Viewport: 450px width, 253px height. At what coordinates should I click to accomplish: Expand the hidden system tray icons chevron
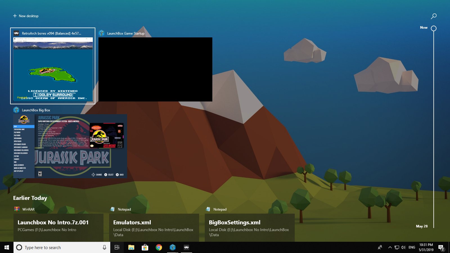click(390, 247)
